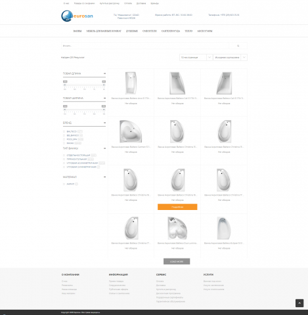Tick the POOLSPA brand checkbox
The height and width of the screenshot is (315, 308).
tap(64, 139)
